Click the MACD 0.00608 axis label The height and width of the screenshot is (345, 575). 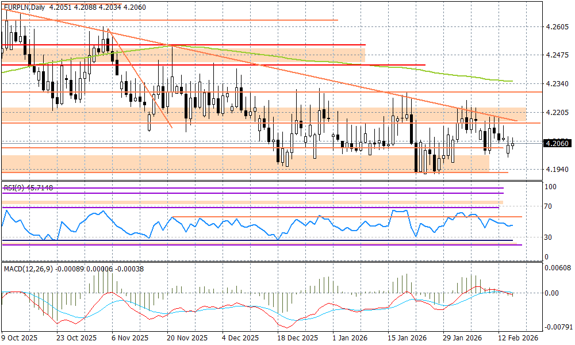[x=556, y=268]
